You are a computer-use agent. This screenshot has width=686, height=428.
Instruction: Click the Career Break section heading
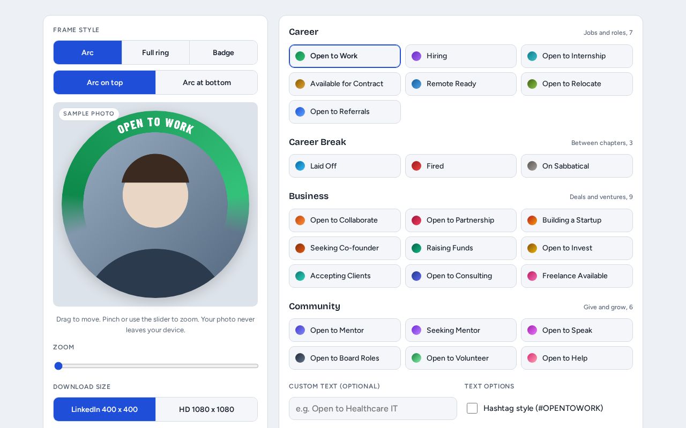tap(317, 142)
